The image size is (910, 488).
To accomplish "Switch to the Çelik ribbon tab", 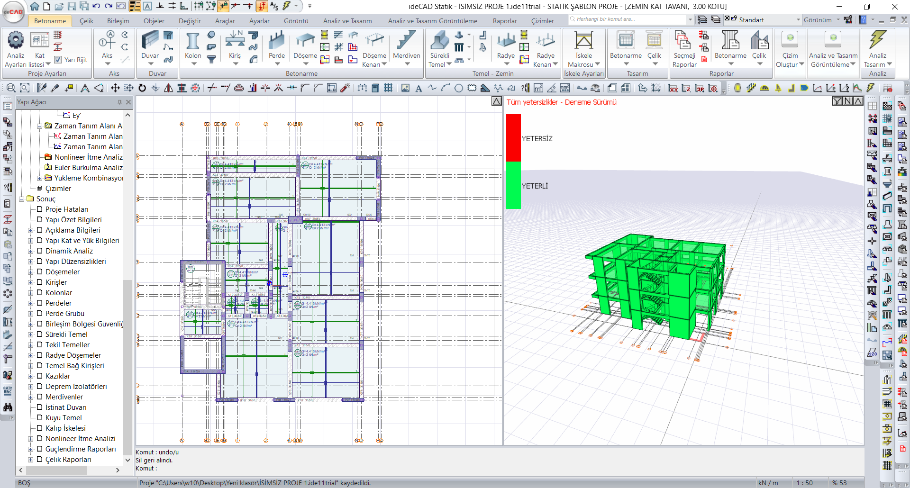I will 86,21.
